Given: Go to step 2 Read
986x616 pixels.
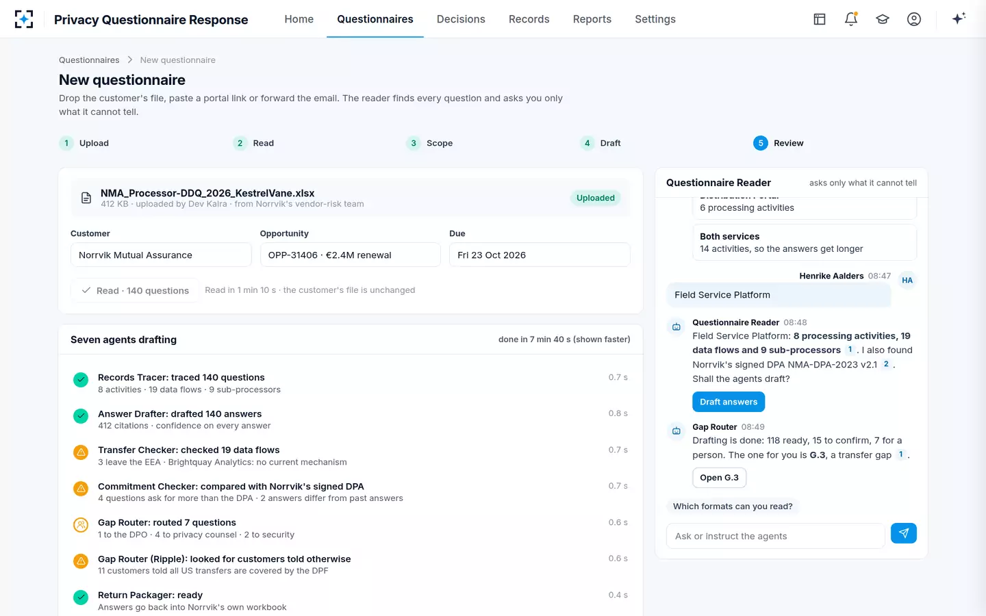Looking at the screenshot, I should click(x=253, y=143).
